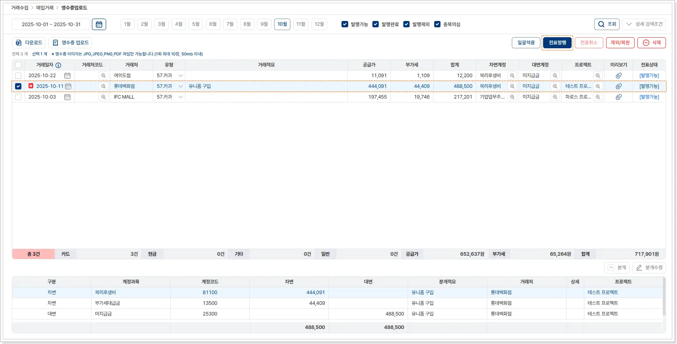Open attachment preview for IFC MALL row

(618, 97)
